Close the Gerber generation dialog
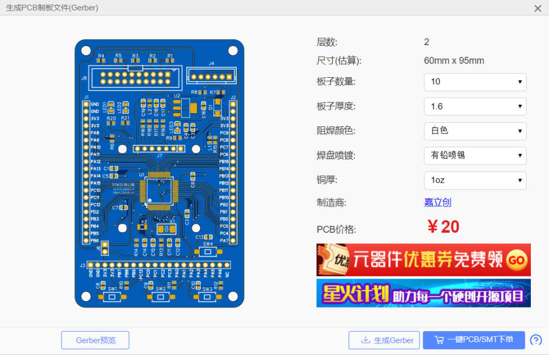549x355 pixels. click(x=538, y=8)
